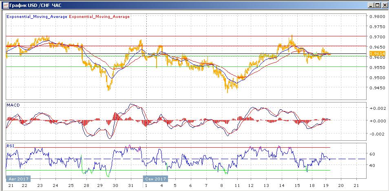The image size is (389, 191).
Task: Minimize the USD/CHF chart window
Action: click(x=370, y=5)
